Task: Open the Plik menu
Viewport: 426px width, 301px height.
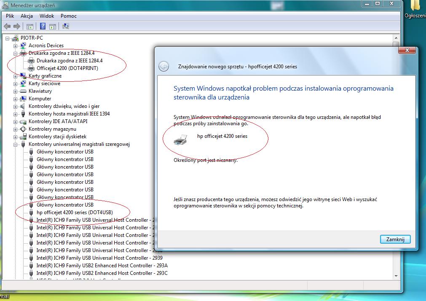Action: (10, 16)
